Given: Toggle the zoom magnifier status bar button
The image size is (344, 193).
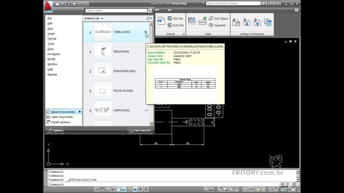Looking at the screenshot, I should coord(225,189).
